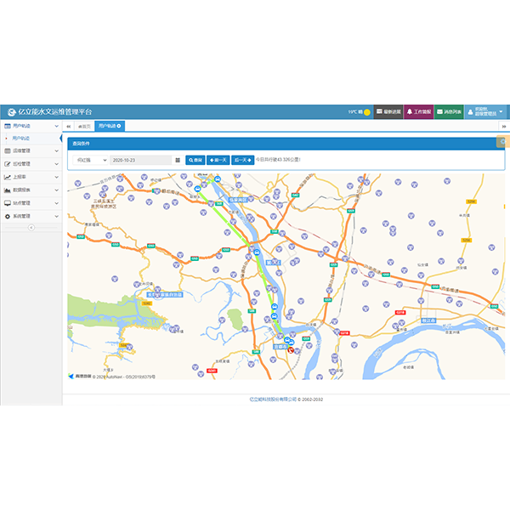This screenshot has height=510, width=510.
Task: Click the 系统管理 gear icon in sidebar
Action: pos(7,216)
